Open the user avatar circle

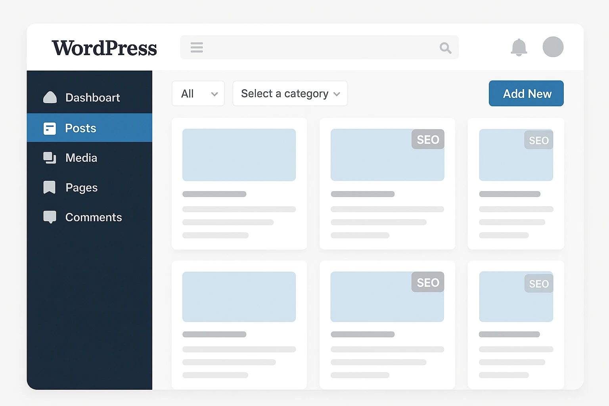click(553, 47)
